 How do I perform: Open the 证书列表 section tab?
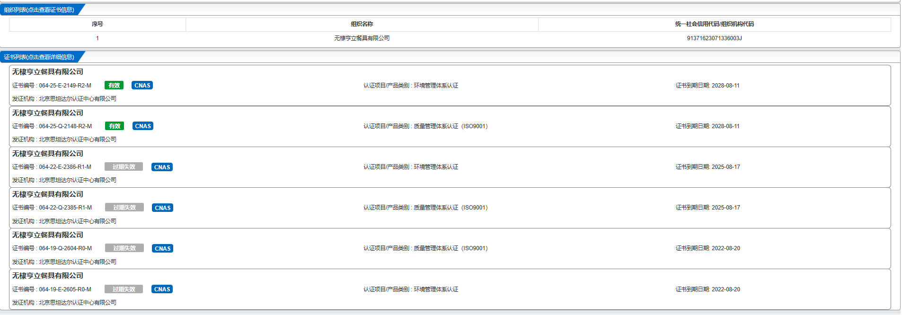coord(40,57)
